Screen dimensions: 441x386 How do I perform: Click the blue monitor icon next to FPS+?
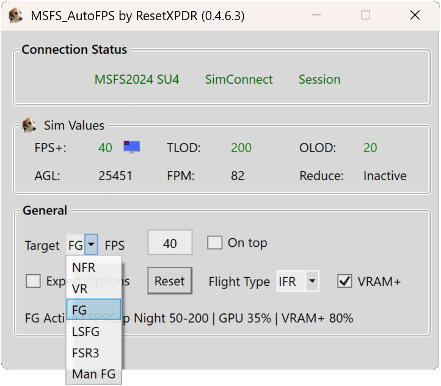click(131, 147)
